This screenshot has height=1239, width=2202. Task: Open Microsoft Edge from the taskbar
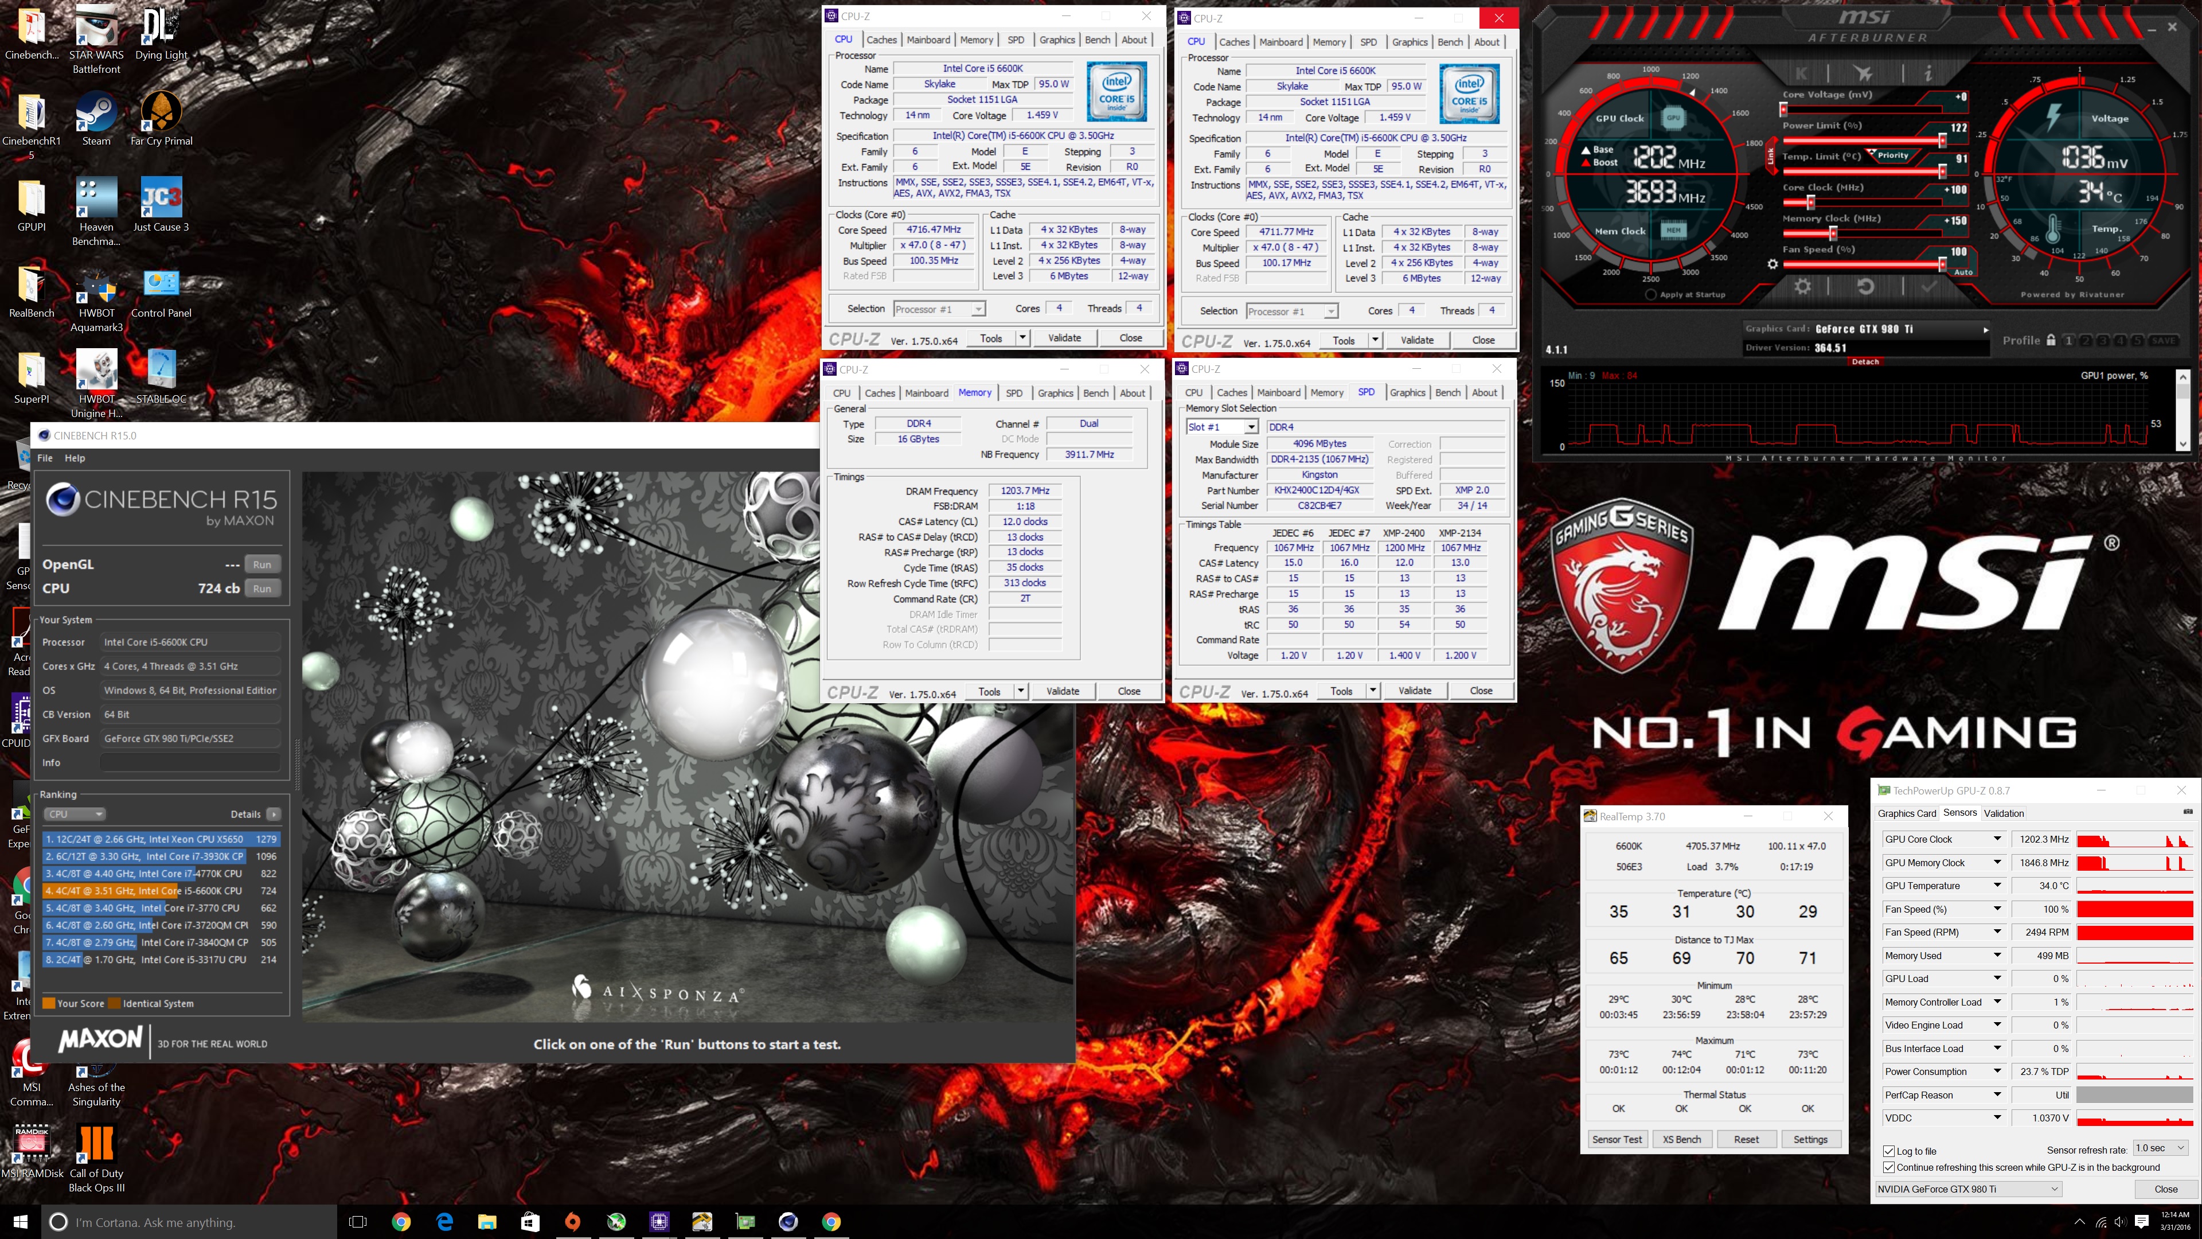click(x=444, y=1222)
